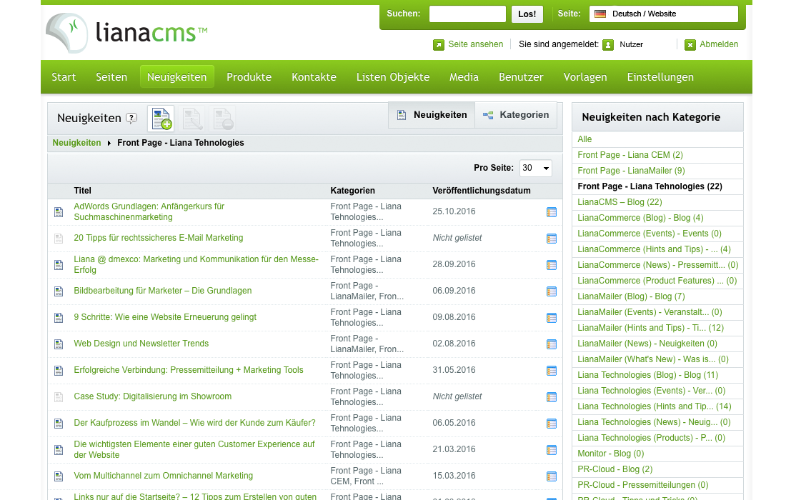The height and width of the screenshot is (500, 786).
Task: Click the date 25.10.2016
Action: (454, 211)
